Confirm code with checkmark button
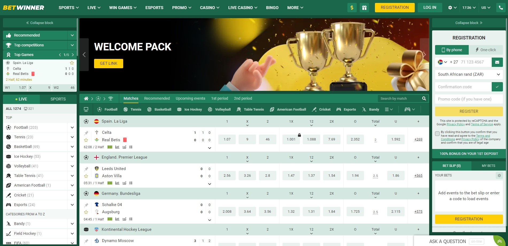Image resolution: width=508 pixels, height=246 pixels. pos(497,87)
